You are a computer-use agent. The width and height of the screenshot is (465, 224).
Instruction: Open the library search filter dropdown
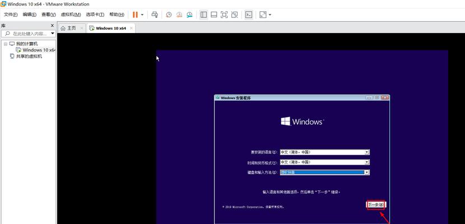pos(53,34)
